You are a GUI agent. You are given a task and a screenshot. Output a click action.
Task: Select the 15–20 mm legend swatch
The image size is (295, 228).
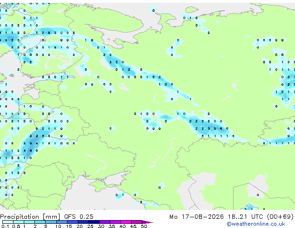click(73, 222)
